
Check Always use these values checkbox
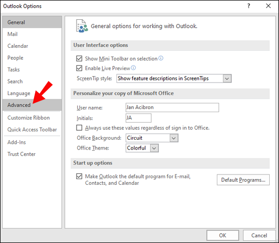pyautogui.click(x=79, y=128)
